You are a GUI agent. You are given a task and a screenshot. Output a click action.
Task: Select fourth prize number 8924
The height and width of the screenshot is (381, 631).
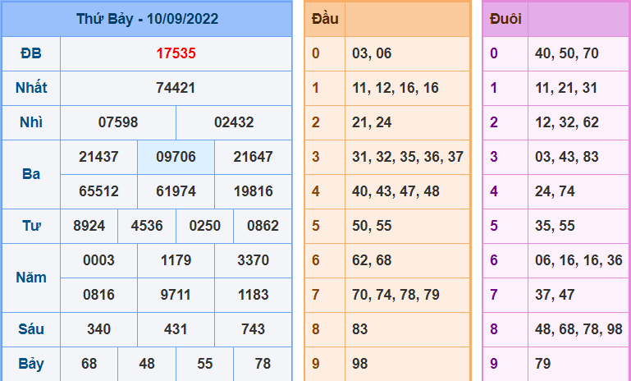click(x=89, y=226)
